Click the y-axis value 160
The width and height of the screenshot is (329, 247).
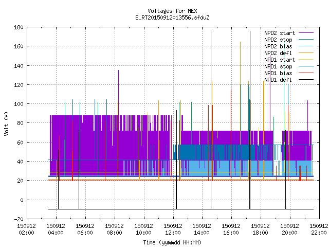click(x=19, y=46)
